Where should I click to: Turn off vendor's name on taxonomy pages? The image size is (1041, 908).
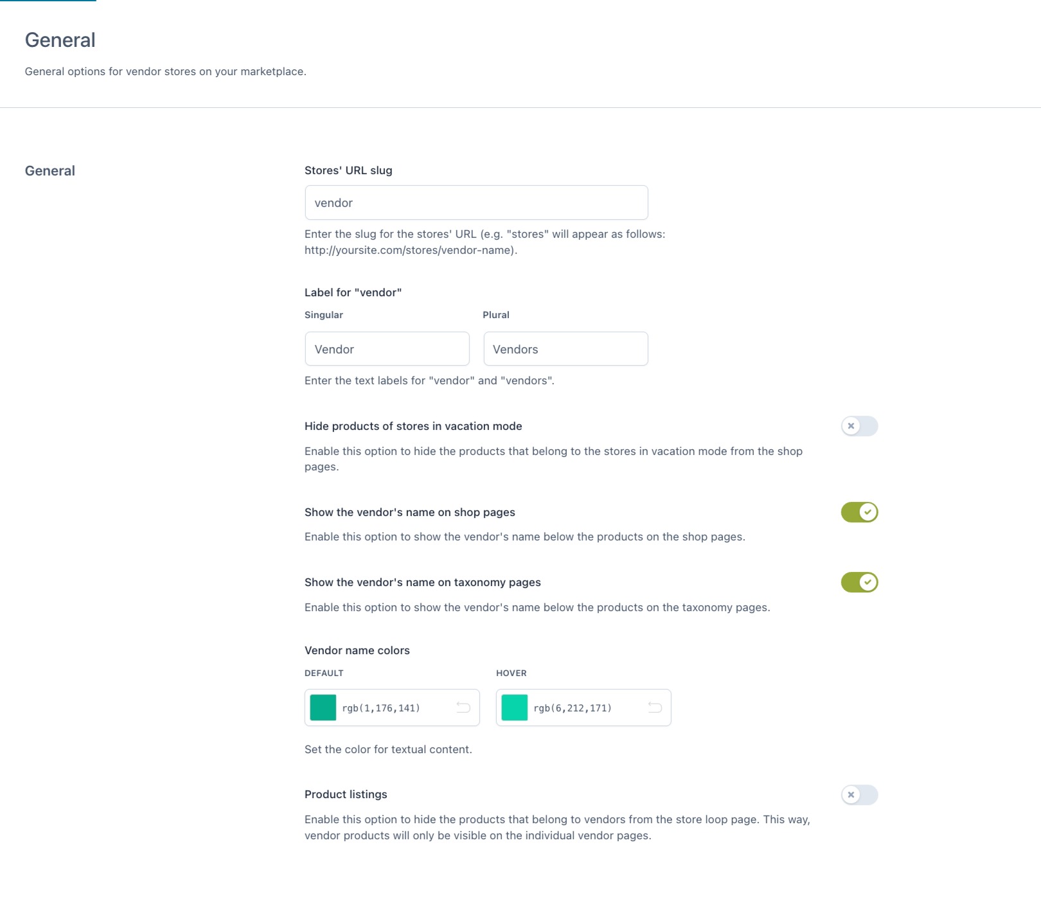tap(859, 582)
